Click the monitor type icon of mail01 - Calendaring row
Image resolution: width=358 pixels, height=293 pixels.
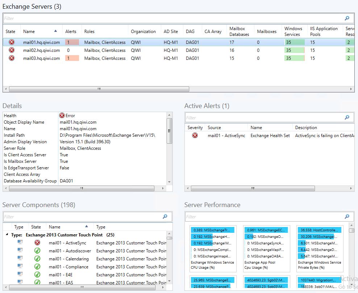20,258
